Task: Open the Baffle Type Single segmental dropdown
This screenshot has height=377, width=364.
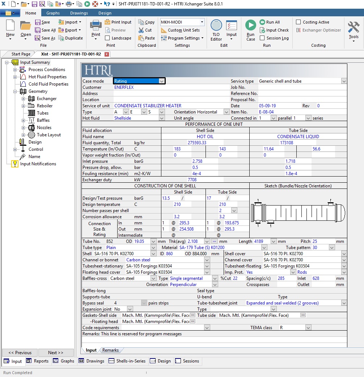Action: 215,278
